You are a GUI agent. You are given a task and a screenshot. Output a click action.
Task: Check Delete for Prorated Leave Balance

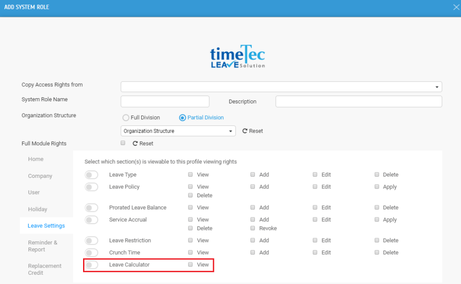click(x=377, y=207)
